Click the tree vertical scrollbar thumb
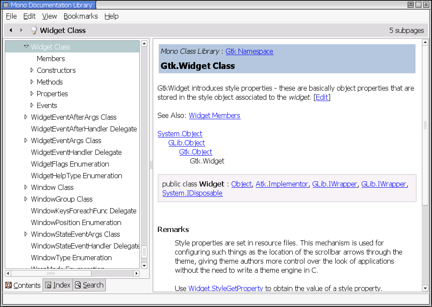Viewport: 432px width, 307px height. (x=144, y=251)
